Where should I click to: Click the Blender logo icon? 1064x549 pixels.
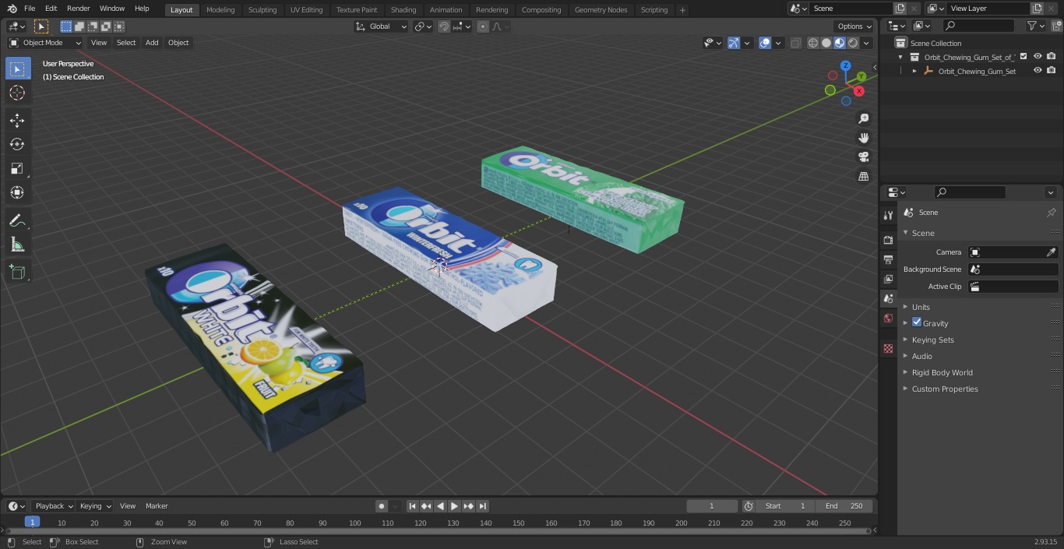pyautogui.click(x=12, y=9)
